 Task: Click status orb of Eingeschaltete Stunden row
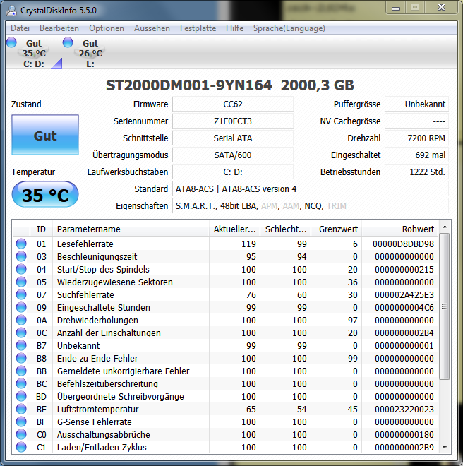pos(21,307)
